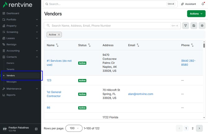Click the Maintenance wrench icon

4,89
